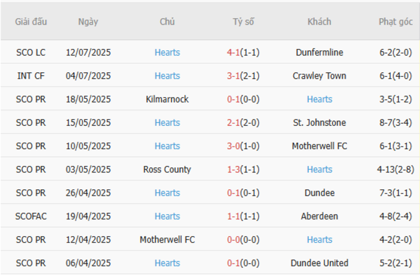420x275 pixels.
Task: Click the "Giải đấu" column header
Action: click(x=31, y=21)
